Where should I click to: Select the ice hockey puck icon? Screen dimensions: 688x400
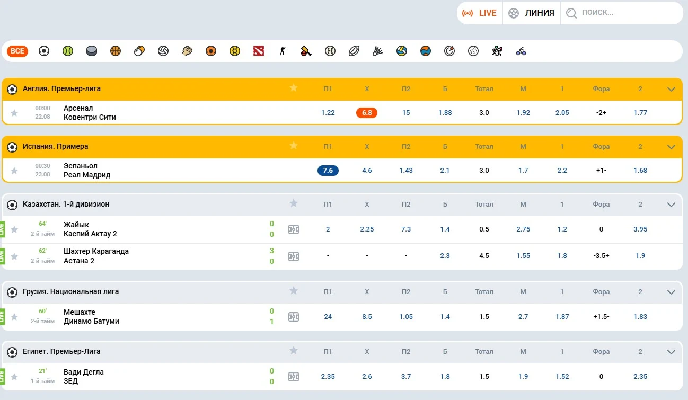tap(92, 51)
